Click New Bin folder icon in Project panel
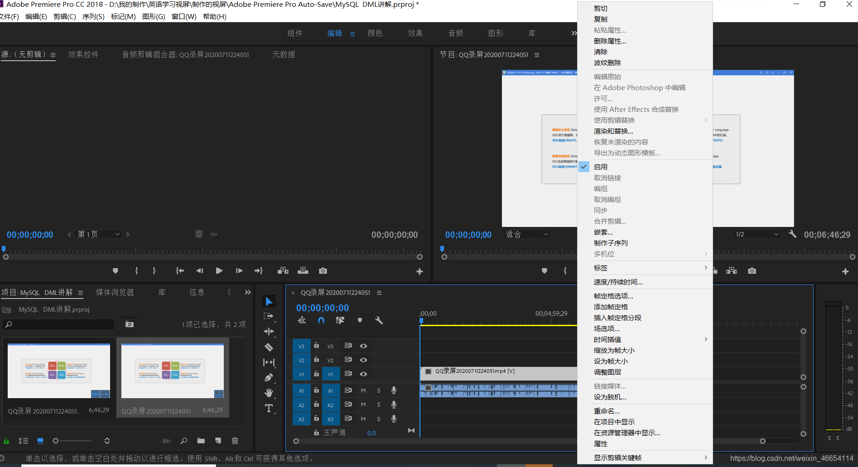This screenshot has width=858, height=467. 201,441
